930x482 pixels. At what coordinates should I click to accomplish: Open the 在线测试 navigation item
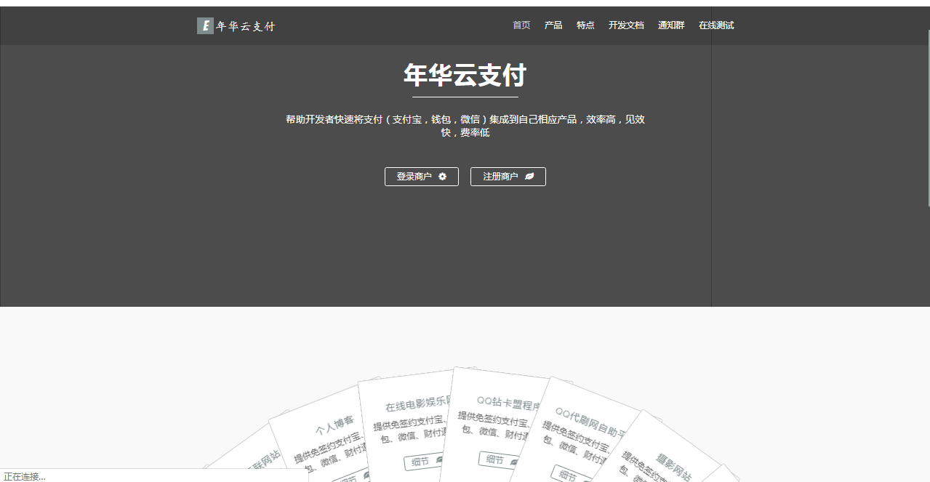click(x=716, y=25)
